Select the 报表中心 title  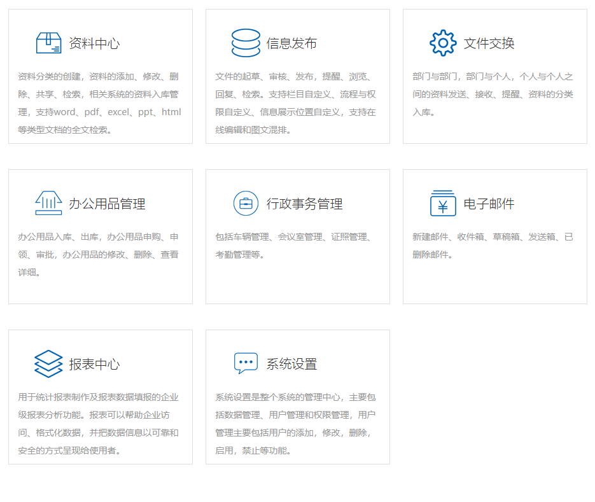[x=94, y=365]
